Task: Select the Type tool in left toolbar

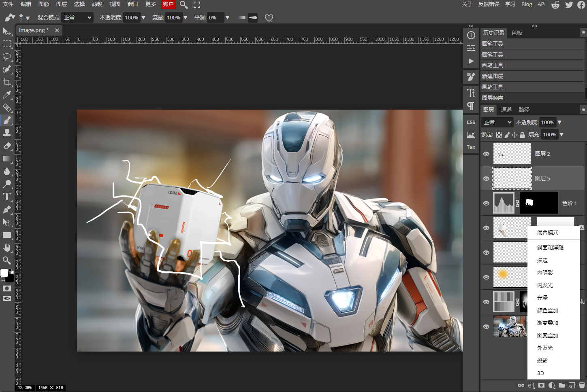Action: [7, 197]
